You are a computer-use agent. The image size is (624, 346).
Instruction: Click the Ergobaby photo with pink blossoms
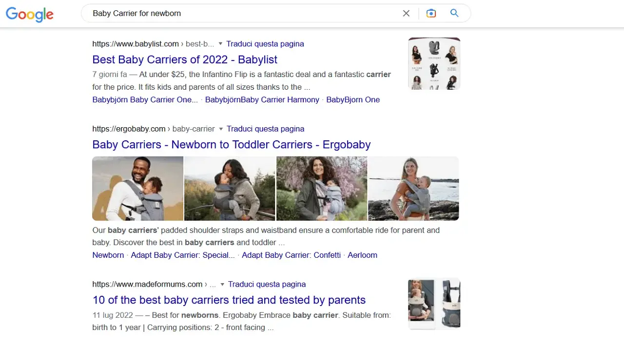tap(322, 189)
